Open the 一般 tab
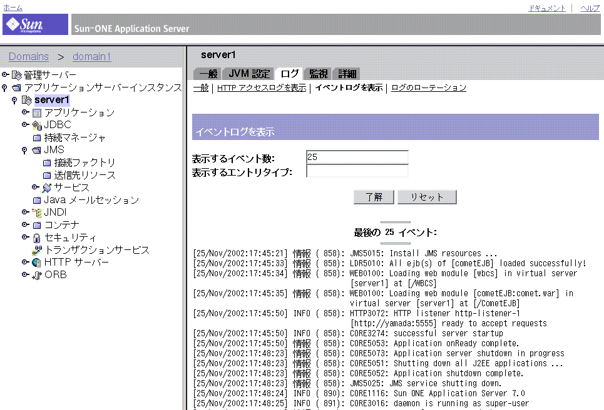The width and height of the screenshot is (604, 410). [x=208, y=74]
